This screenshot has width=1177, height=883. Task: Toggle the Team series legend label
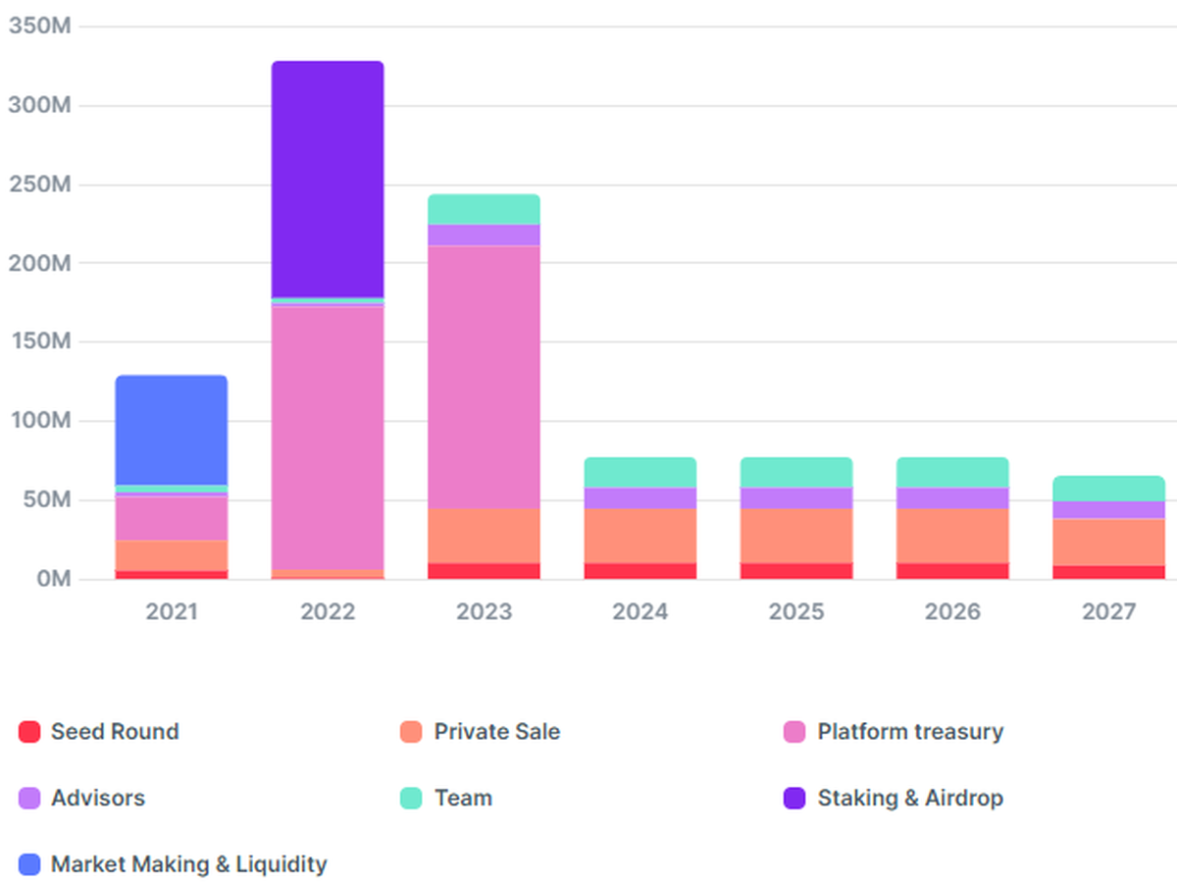[x=463, y=799]
